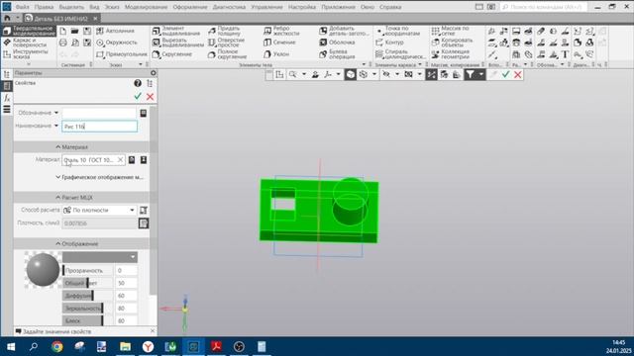Create new document from toolbar
The image size is (634, 356).
[63, 31]
